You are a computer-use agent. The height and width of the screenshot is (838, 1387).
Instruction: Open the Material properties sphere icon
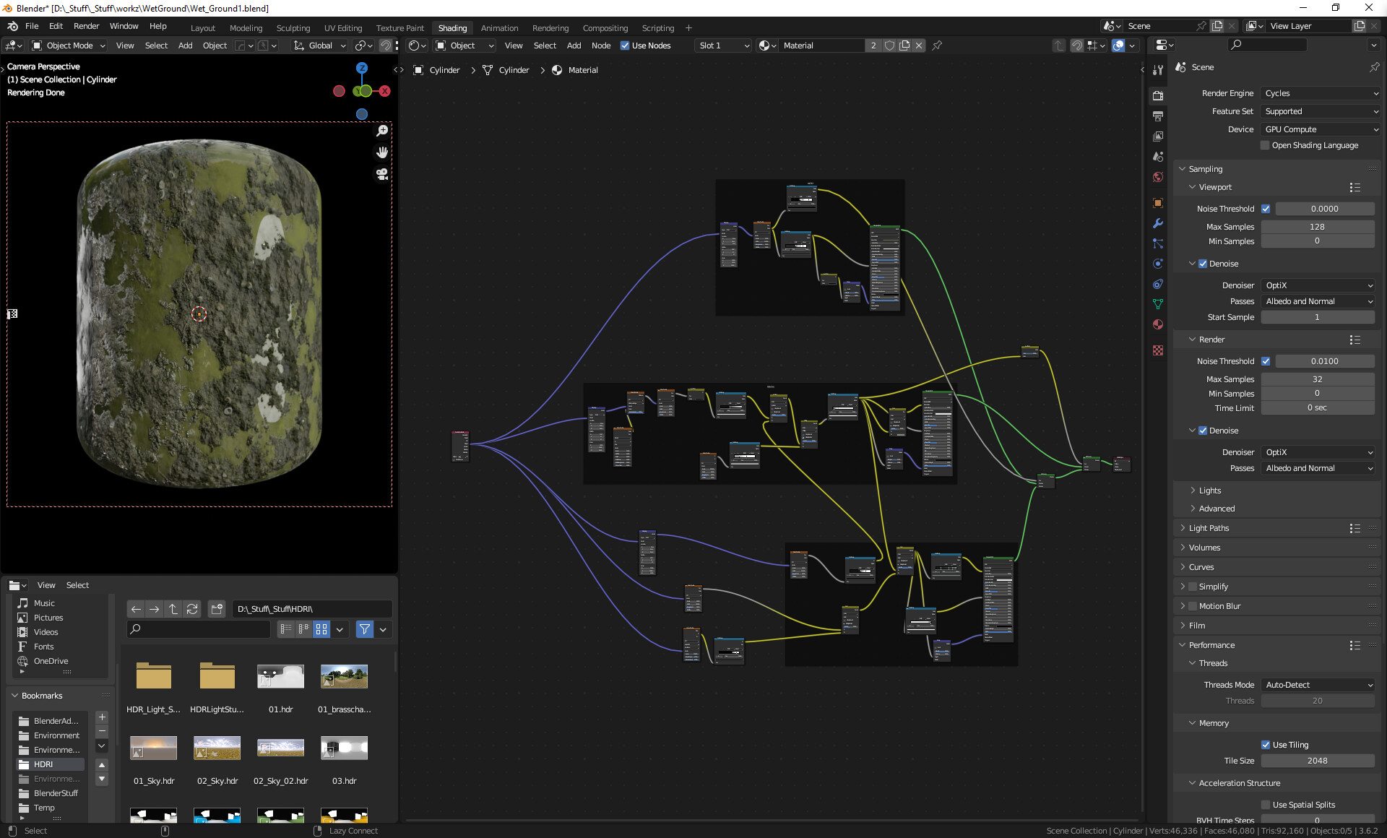tap(1158, 324)
